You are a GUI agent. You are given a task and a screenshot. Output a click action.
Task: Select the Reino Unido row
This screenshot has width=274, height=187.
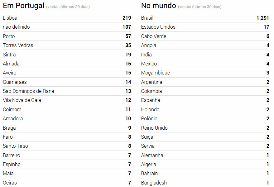[x=154, y=128]
